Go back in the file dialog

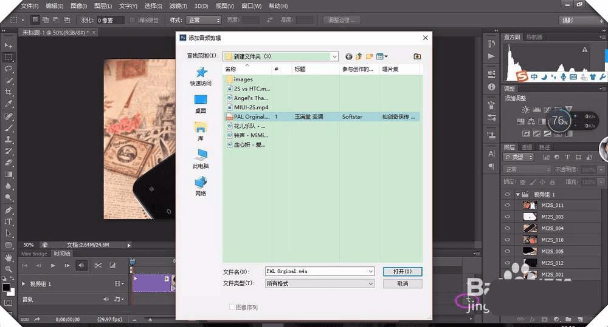[348, 56]
